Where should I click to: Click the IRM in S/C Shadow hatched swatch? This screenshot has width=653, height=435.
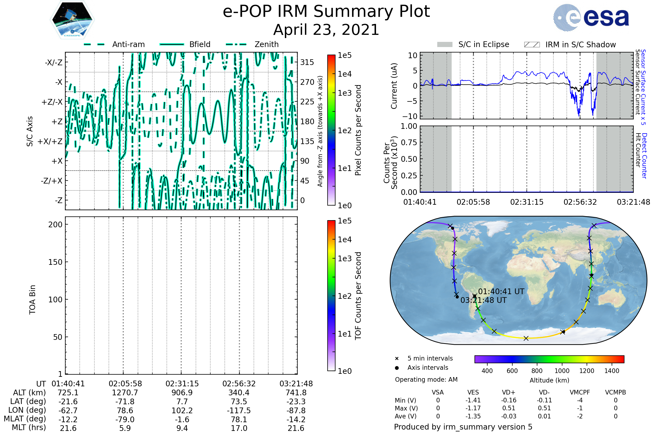pos(532,45)
